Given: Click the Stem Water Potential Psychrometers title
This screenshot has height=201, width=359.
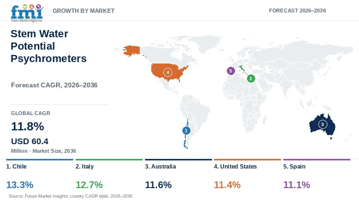Looking at the screenshot, I should (48, 46).
